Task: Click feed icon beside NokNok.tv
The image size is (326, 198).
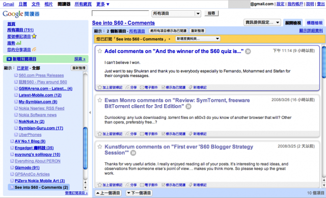Action: point(16,121)
